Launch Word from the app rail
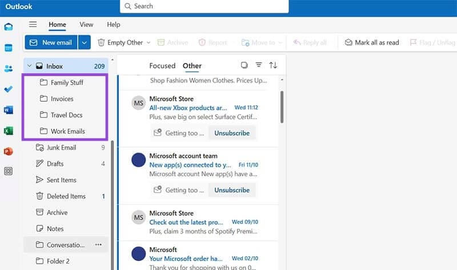457x270 pixels. click(9, 110)
